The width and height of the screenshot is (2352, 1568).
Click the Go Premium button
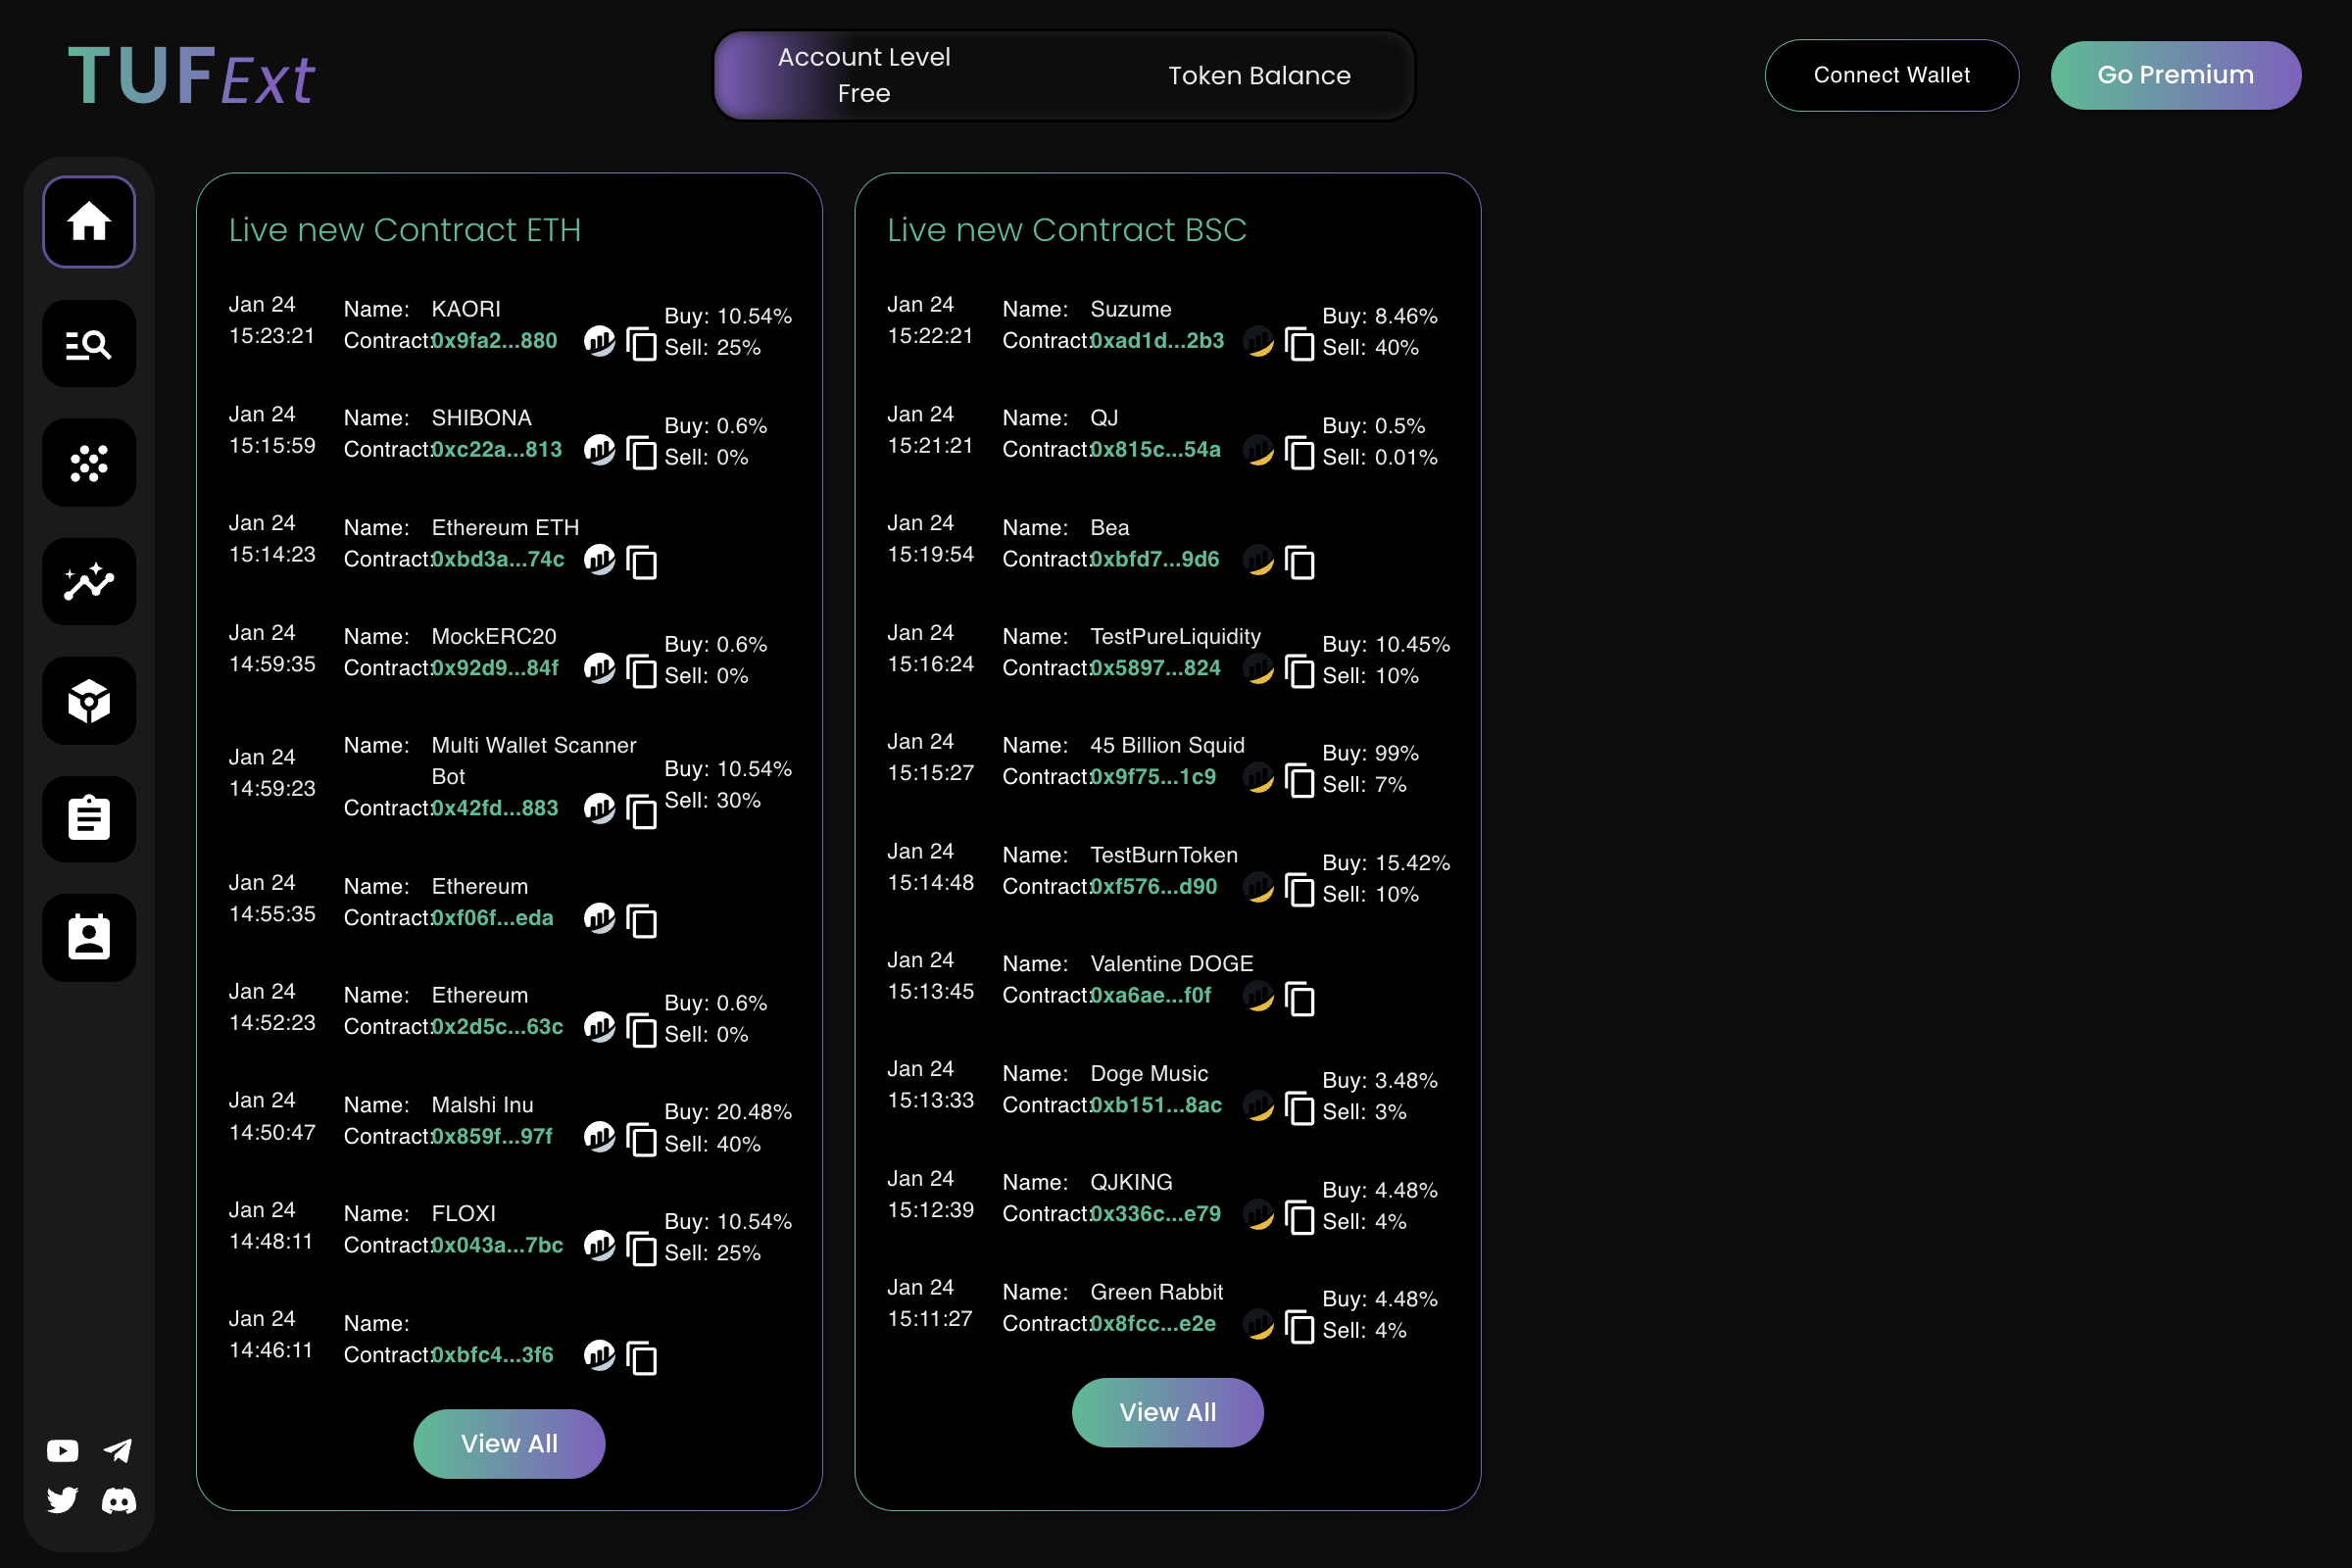[2175, 75]
